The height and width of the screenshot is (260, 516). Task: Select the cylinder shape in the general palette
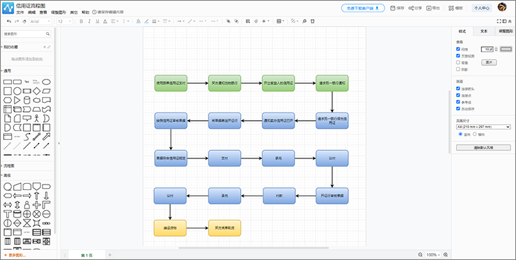27,100
